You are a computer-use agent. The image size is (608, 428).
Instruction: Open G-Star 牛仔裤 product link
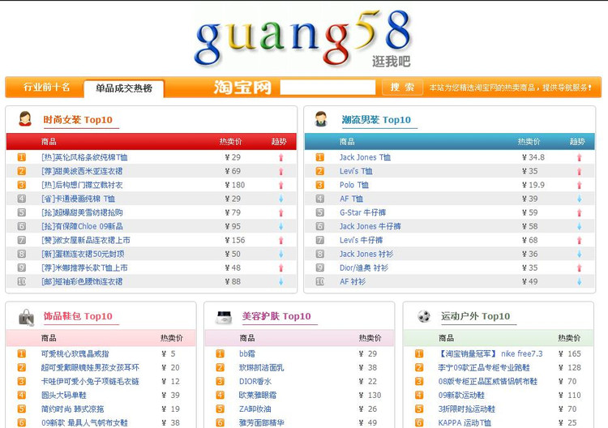point(362,212)
